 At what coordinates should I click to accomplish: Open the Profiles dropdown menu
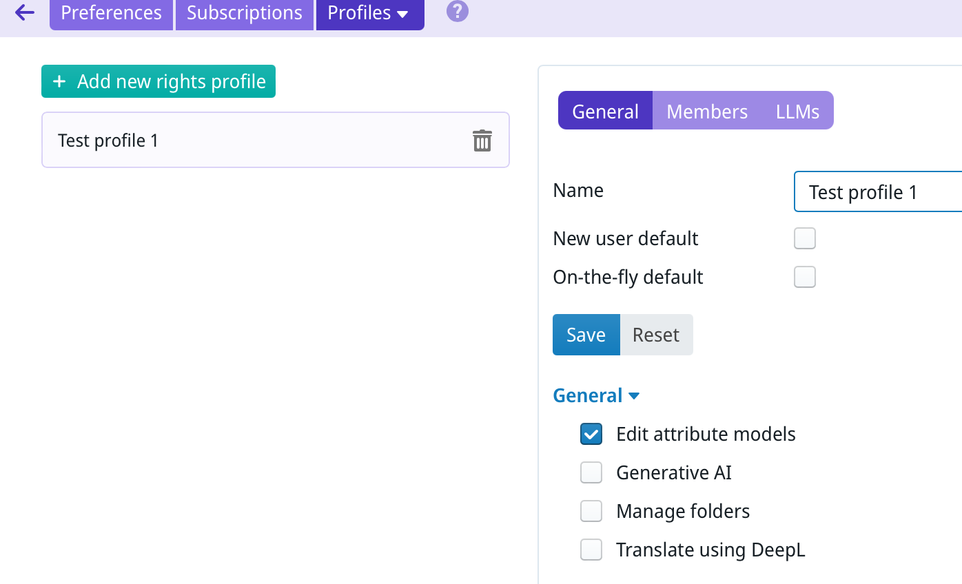(369, 14)
